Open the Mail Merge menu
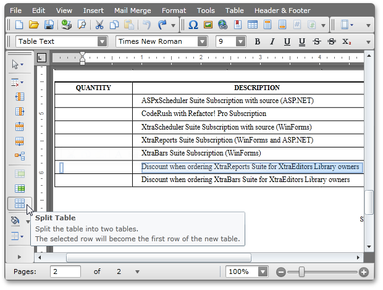This screenshot has height=290, width=383. 133,10
